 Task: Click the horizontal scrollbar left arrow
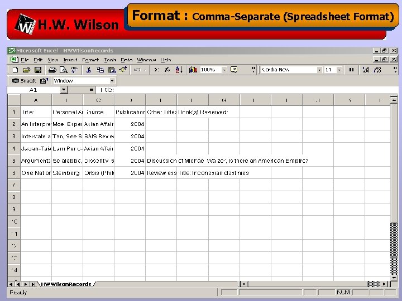244,284
